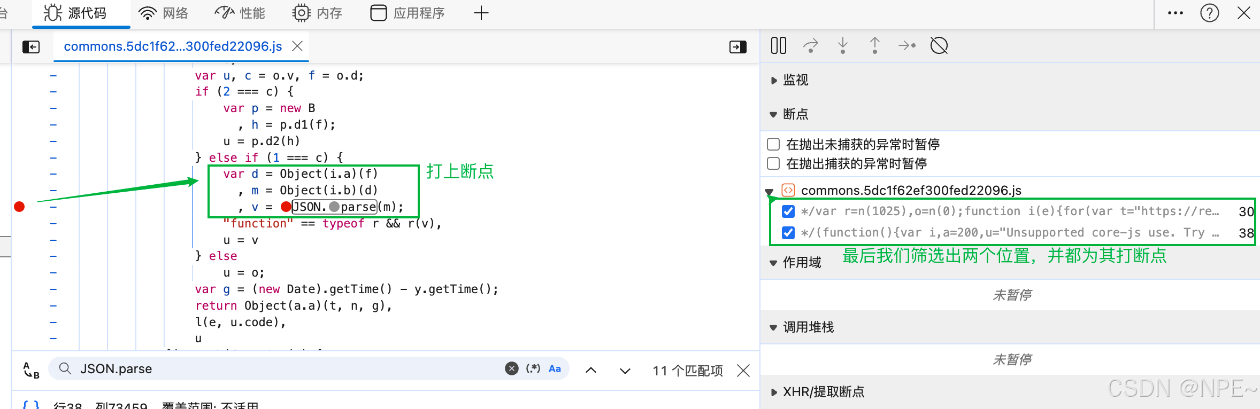Toggle the file navigator sidebar
The image size is (1260, 409).
tap(31, 47)
